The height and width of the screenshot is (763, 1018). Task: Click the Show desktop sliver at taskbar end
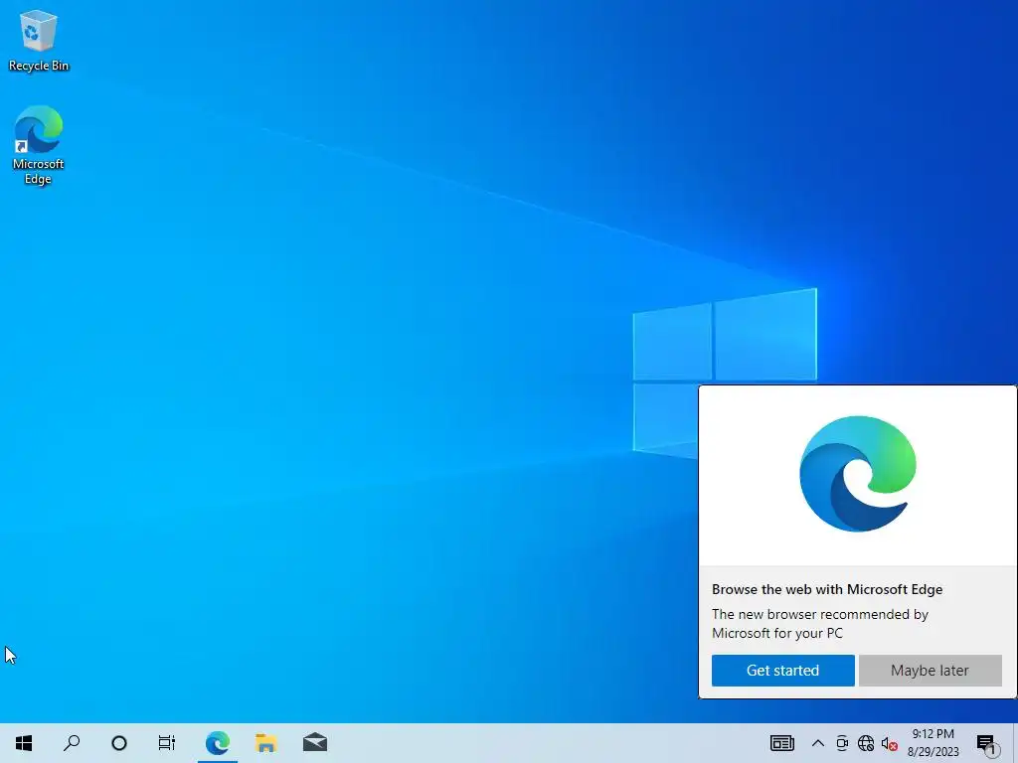pos(1015,743)
